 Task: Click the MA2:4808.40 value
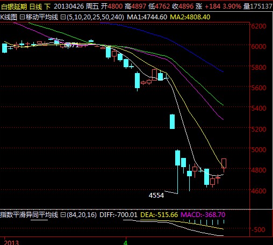tap(190, 17)
